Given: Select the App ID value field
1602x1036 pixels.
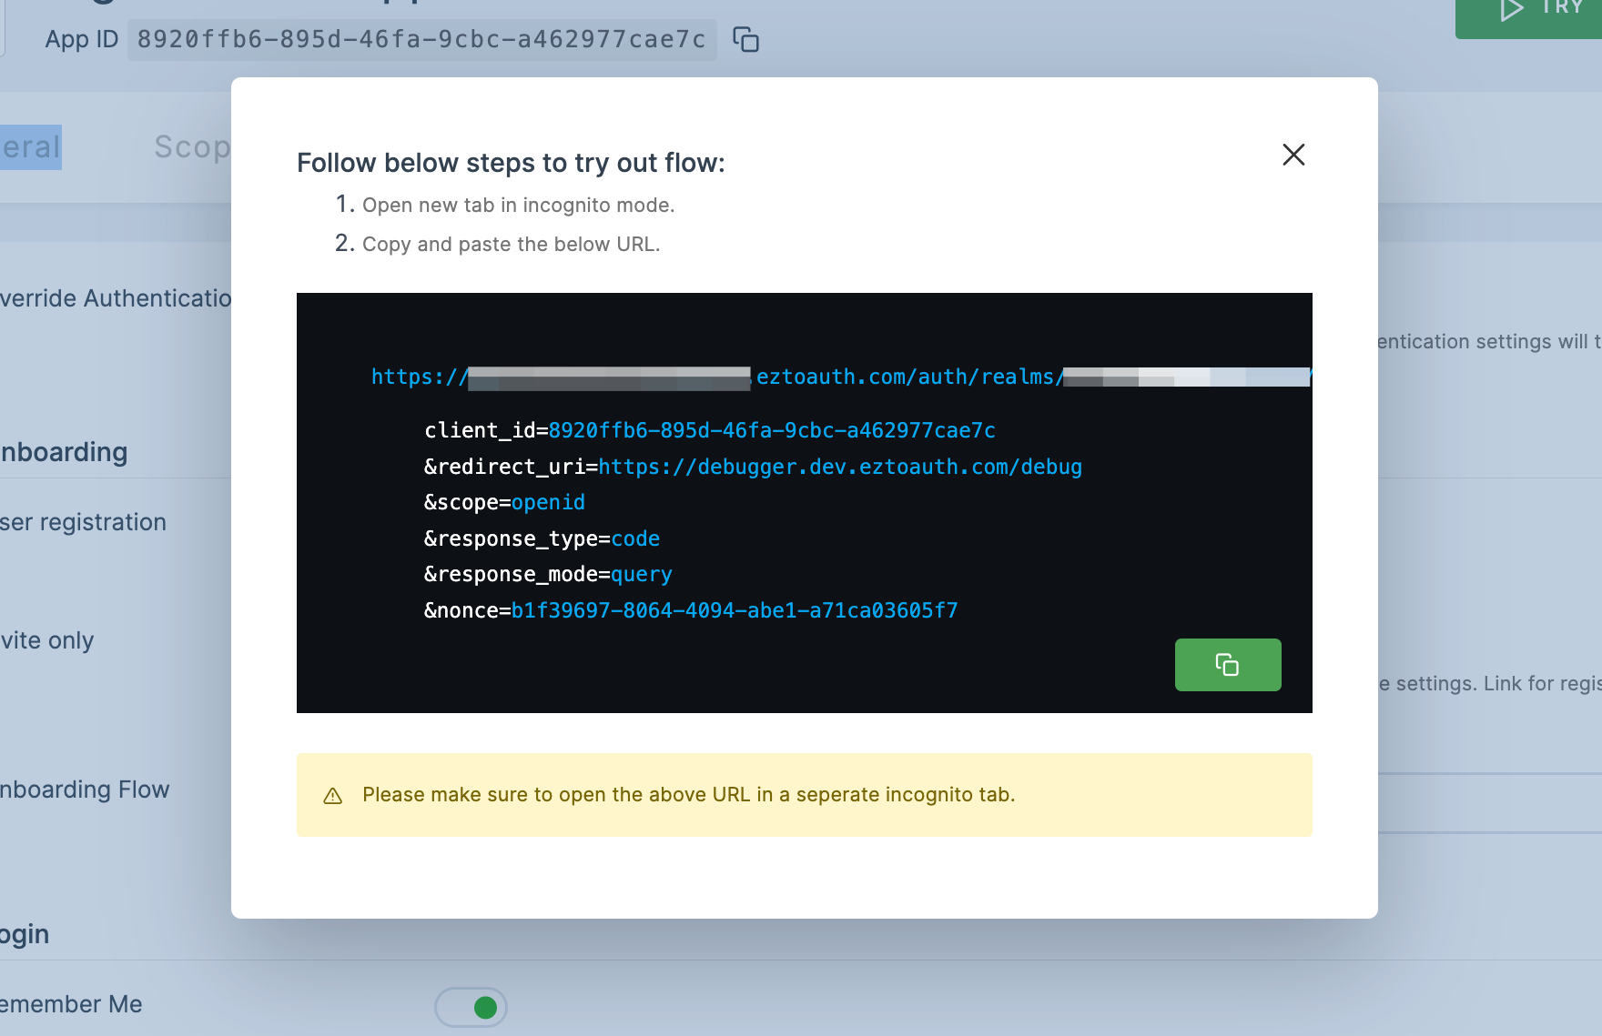Looking at the screenshot, I should coord(421,40).
